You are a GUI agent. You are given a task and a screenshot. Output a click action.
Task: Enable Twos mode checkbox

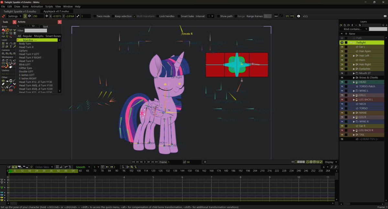(x=95, y=16)
